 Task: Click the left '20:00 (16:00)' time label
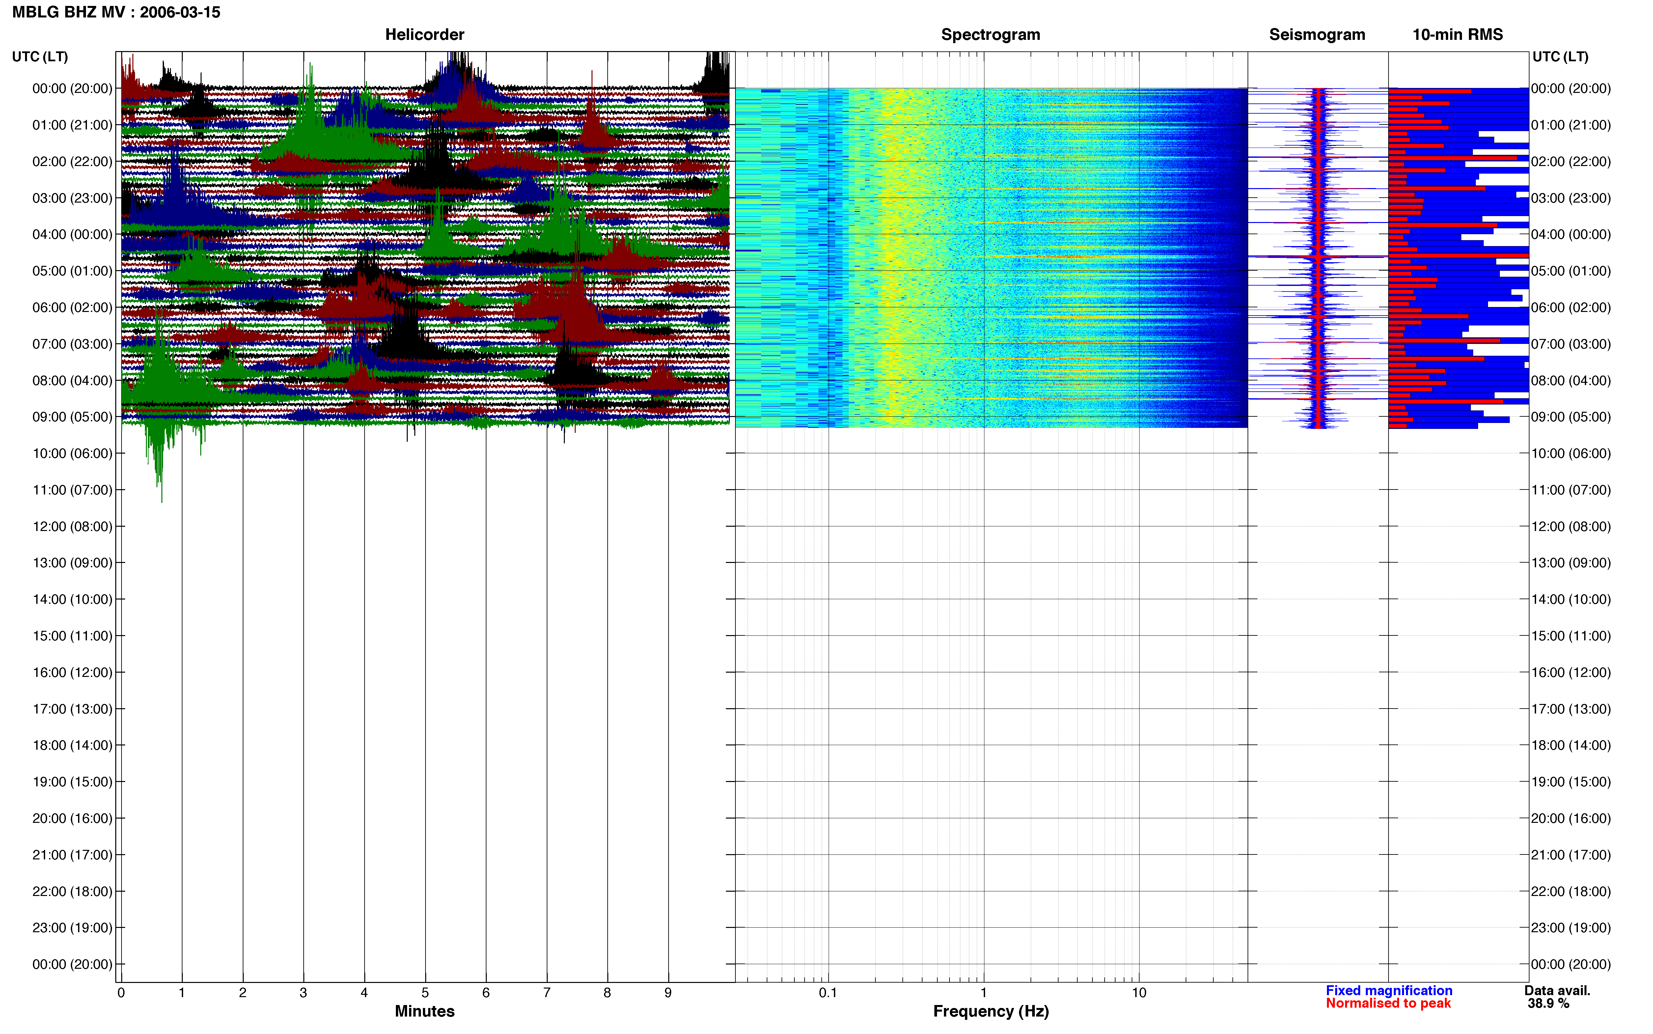[72, 818]
